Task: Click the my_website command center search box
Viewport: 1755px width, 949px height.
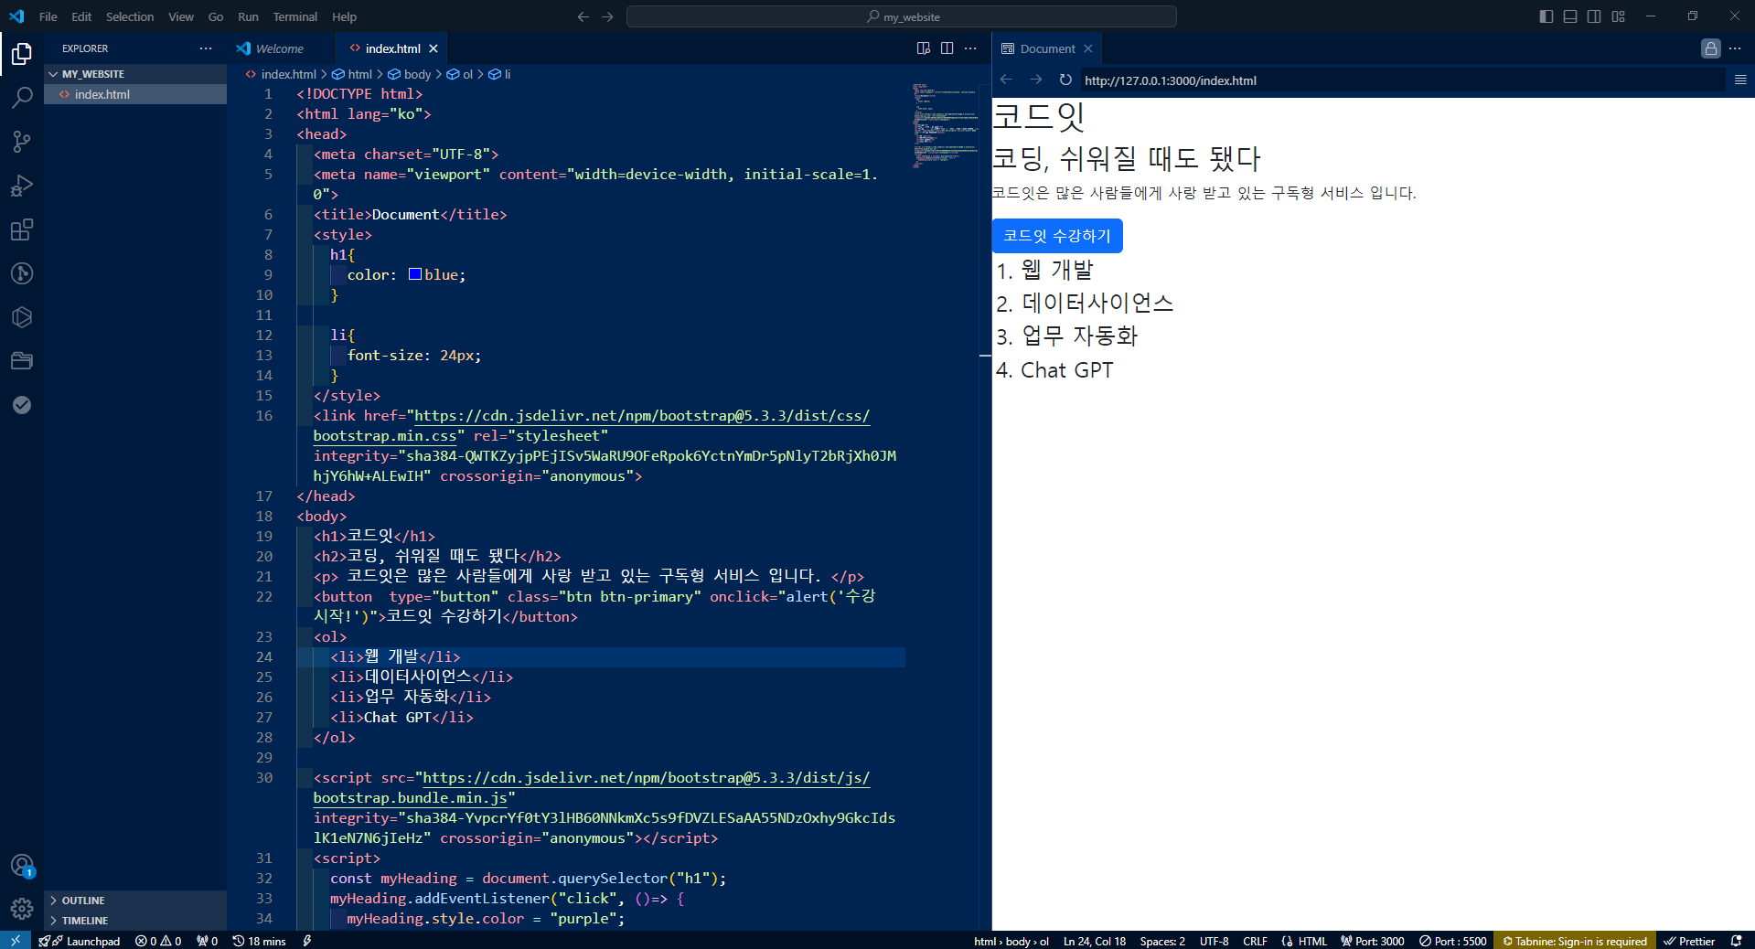Action: coord(902,16)
